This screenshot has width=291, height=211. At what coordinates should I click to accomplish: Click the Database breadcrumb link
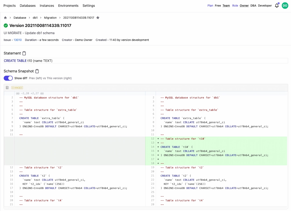click(x=20, y=18)
